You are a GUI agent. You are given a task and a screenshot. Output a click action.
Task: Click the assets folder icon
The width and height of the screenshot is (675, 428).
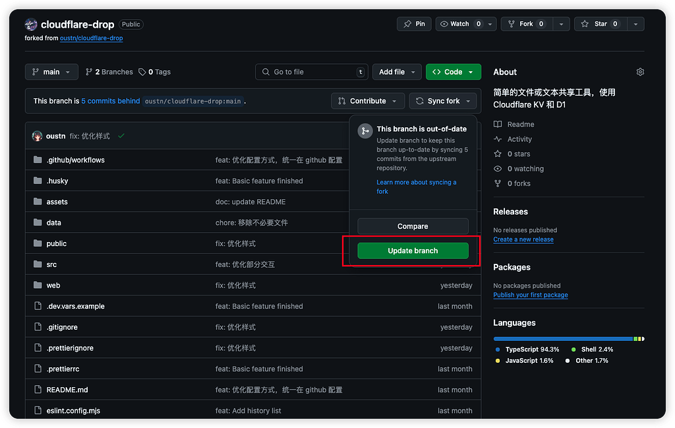pos(38,202)
